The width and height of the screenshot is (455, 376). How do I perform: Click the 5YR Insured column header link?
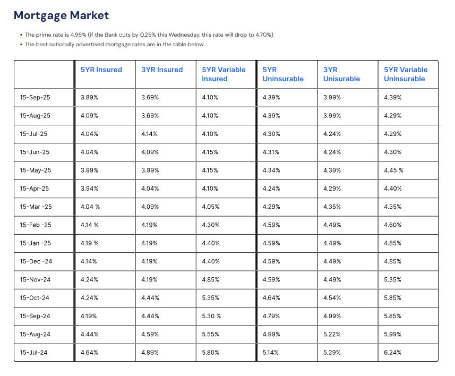101,70
